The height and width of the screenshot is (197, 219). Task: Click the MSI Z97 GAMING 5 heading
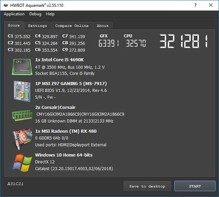click(x=71, y=84)
